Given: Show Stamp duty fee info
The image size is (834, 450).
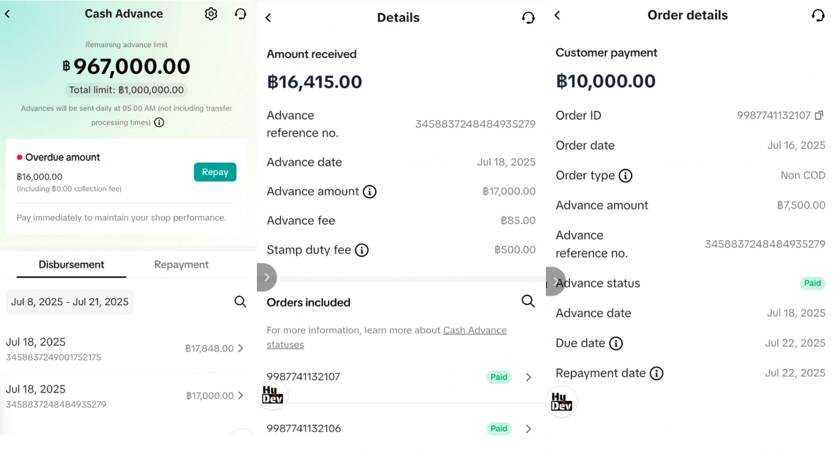Looking at the screenshot, I should coord(362,250).
